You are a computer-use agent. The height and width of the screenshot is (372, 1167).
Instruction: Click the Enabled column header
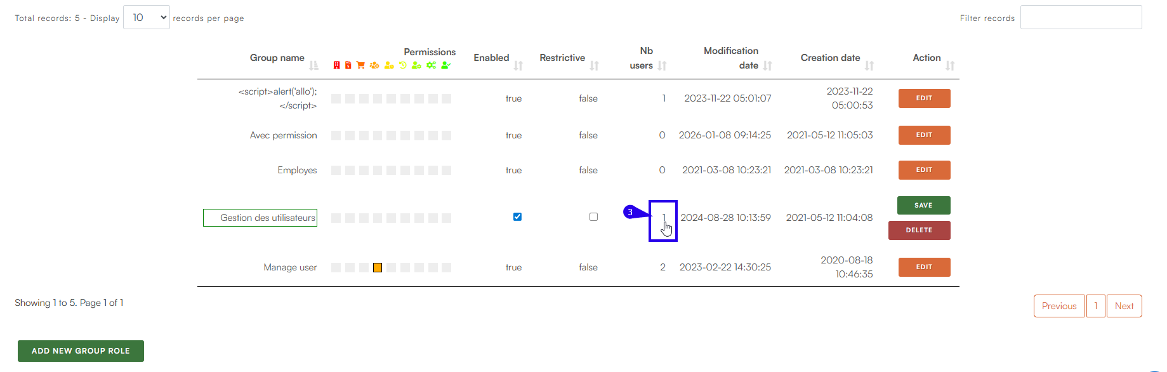point(491,58)
